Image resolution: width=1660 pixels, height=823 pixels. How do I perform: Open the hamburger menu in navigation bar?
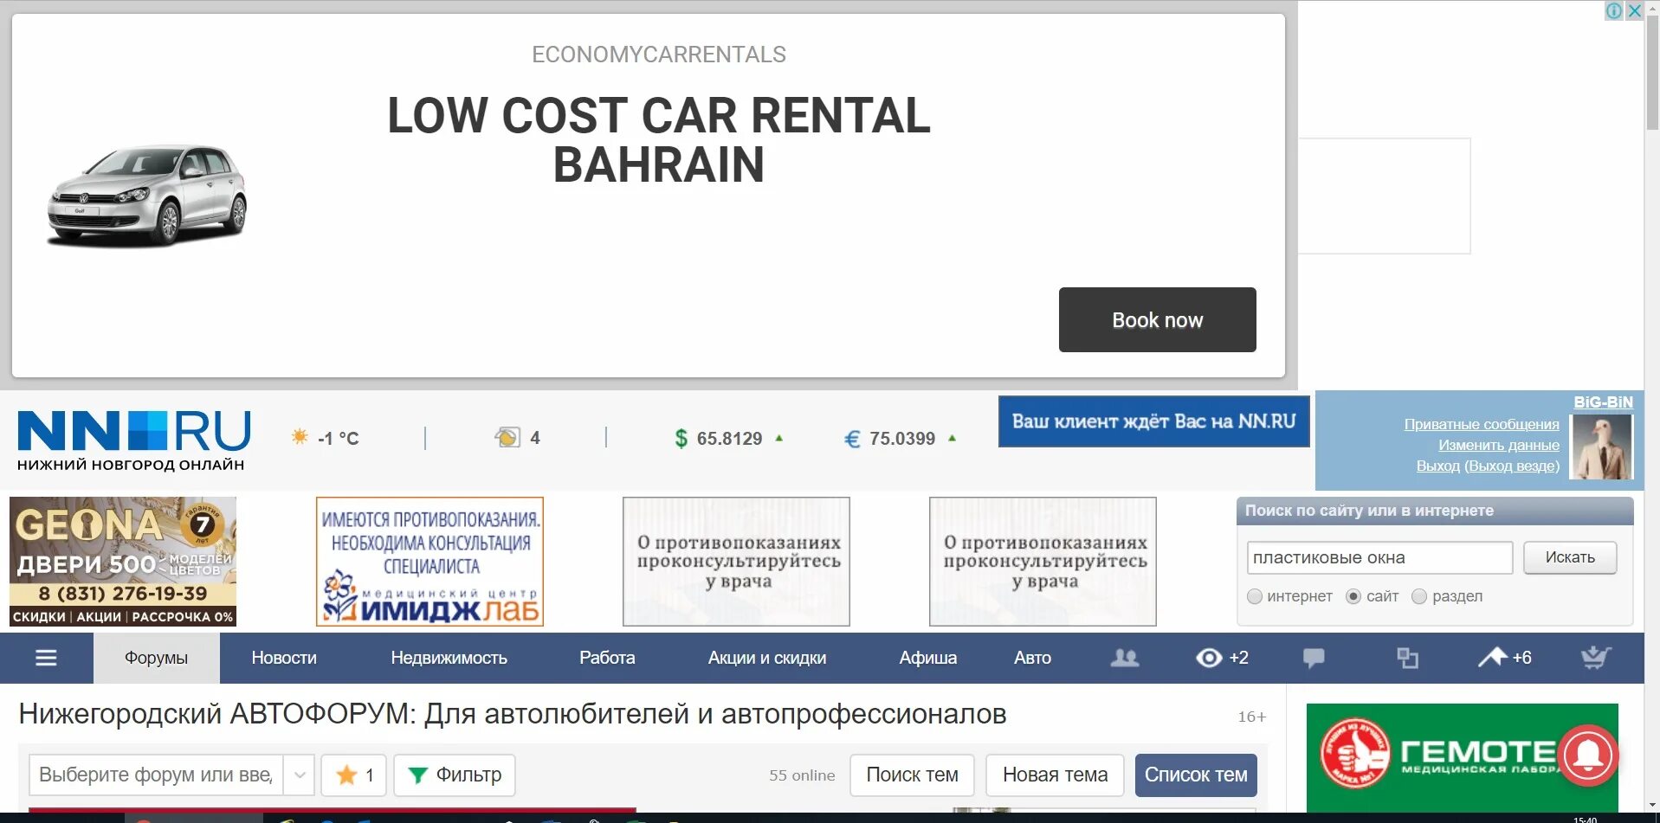click(46, 658)
